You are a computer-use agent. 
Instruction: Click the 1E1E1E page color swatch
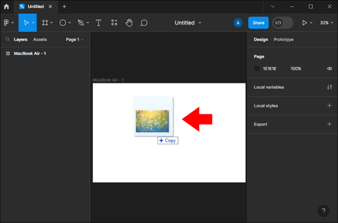[x=257, y=69]
